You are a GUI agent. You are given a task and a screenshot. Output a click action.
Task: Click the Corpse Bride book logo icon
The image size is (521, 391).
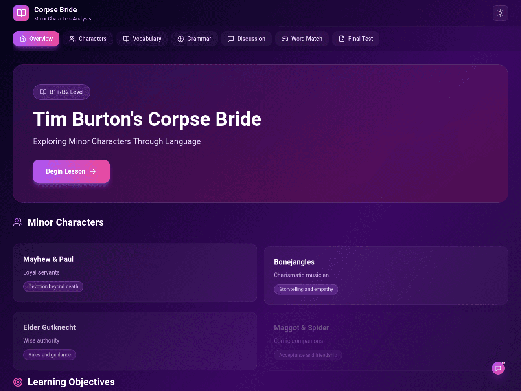(21, 13)
